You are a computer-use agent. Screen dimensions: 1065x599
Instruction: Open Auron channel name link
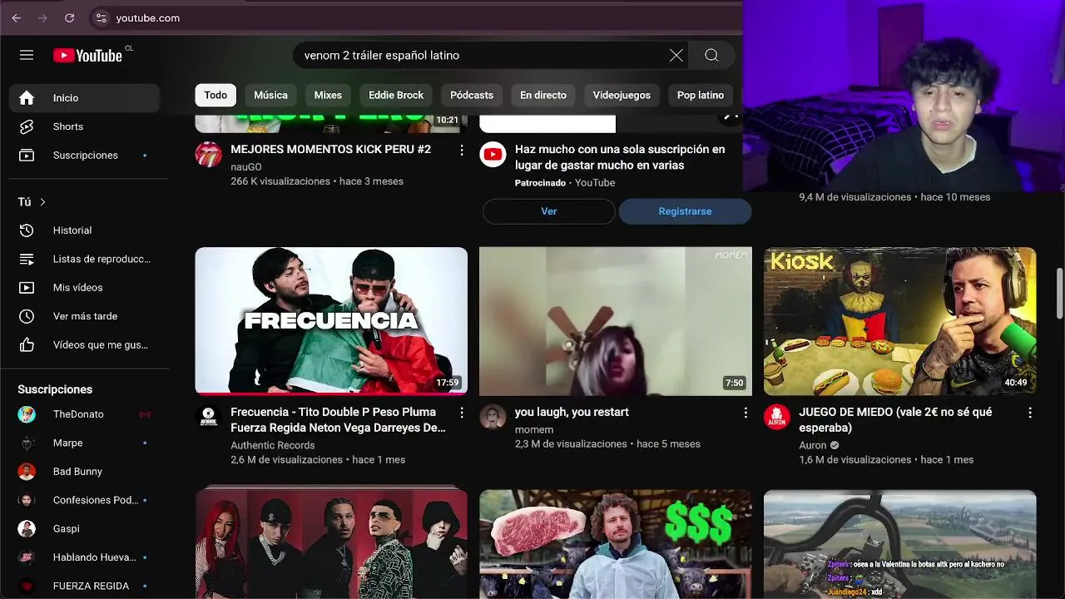813,445
